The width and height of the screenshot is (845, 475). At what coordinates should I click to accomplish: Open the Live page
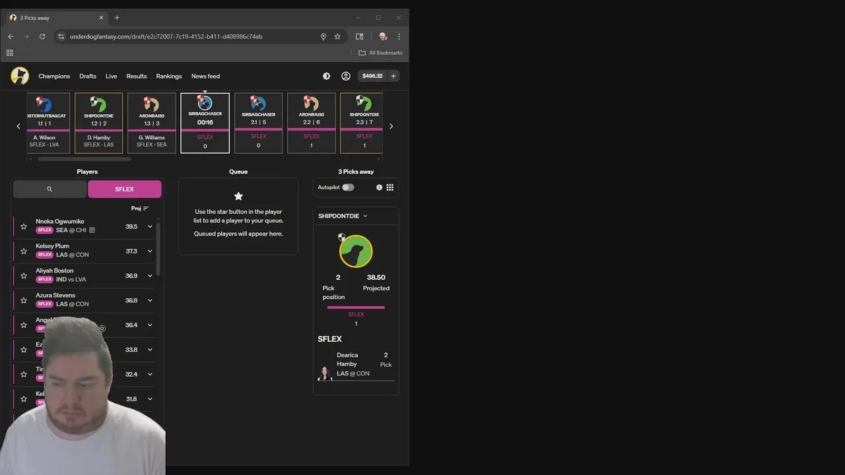[111, 76]
